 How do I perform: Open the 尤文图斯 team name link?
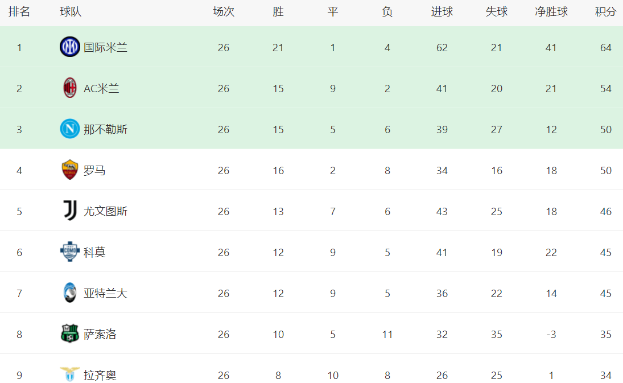(x=105, y=212)
